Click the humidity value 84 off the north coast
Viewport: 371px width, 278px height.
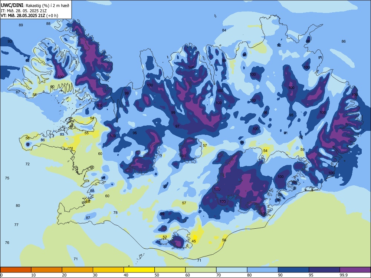click(x=224, y=30)
